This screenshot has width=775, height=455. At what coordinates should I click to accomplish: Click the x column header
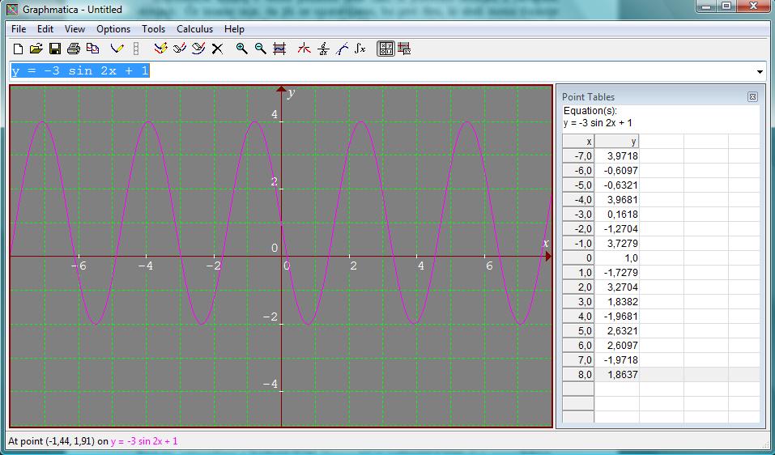point(577,142)
